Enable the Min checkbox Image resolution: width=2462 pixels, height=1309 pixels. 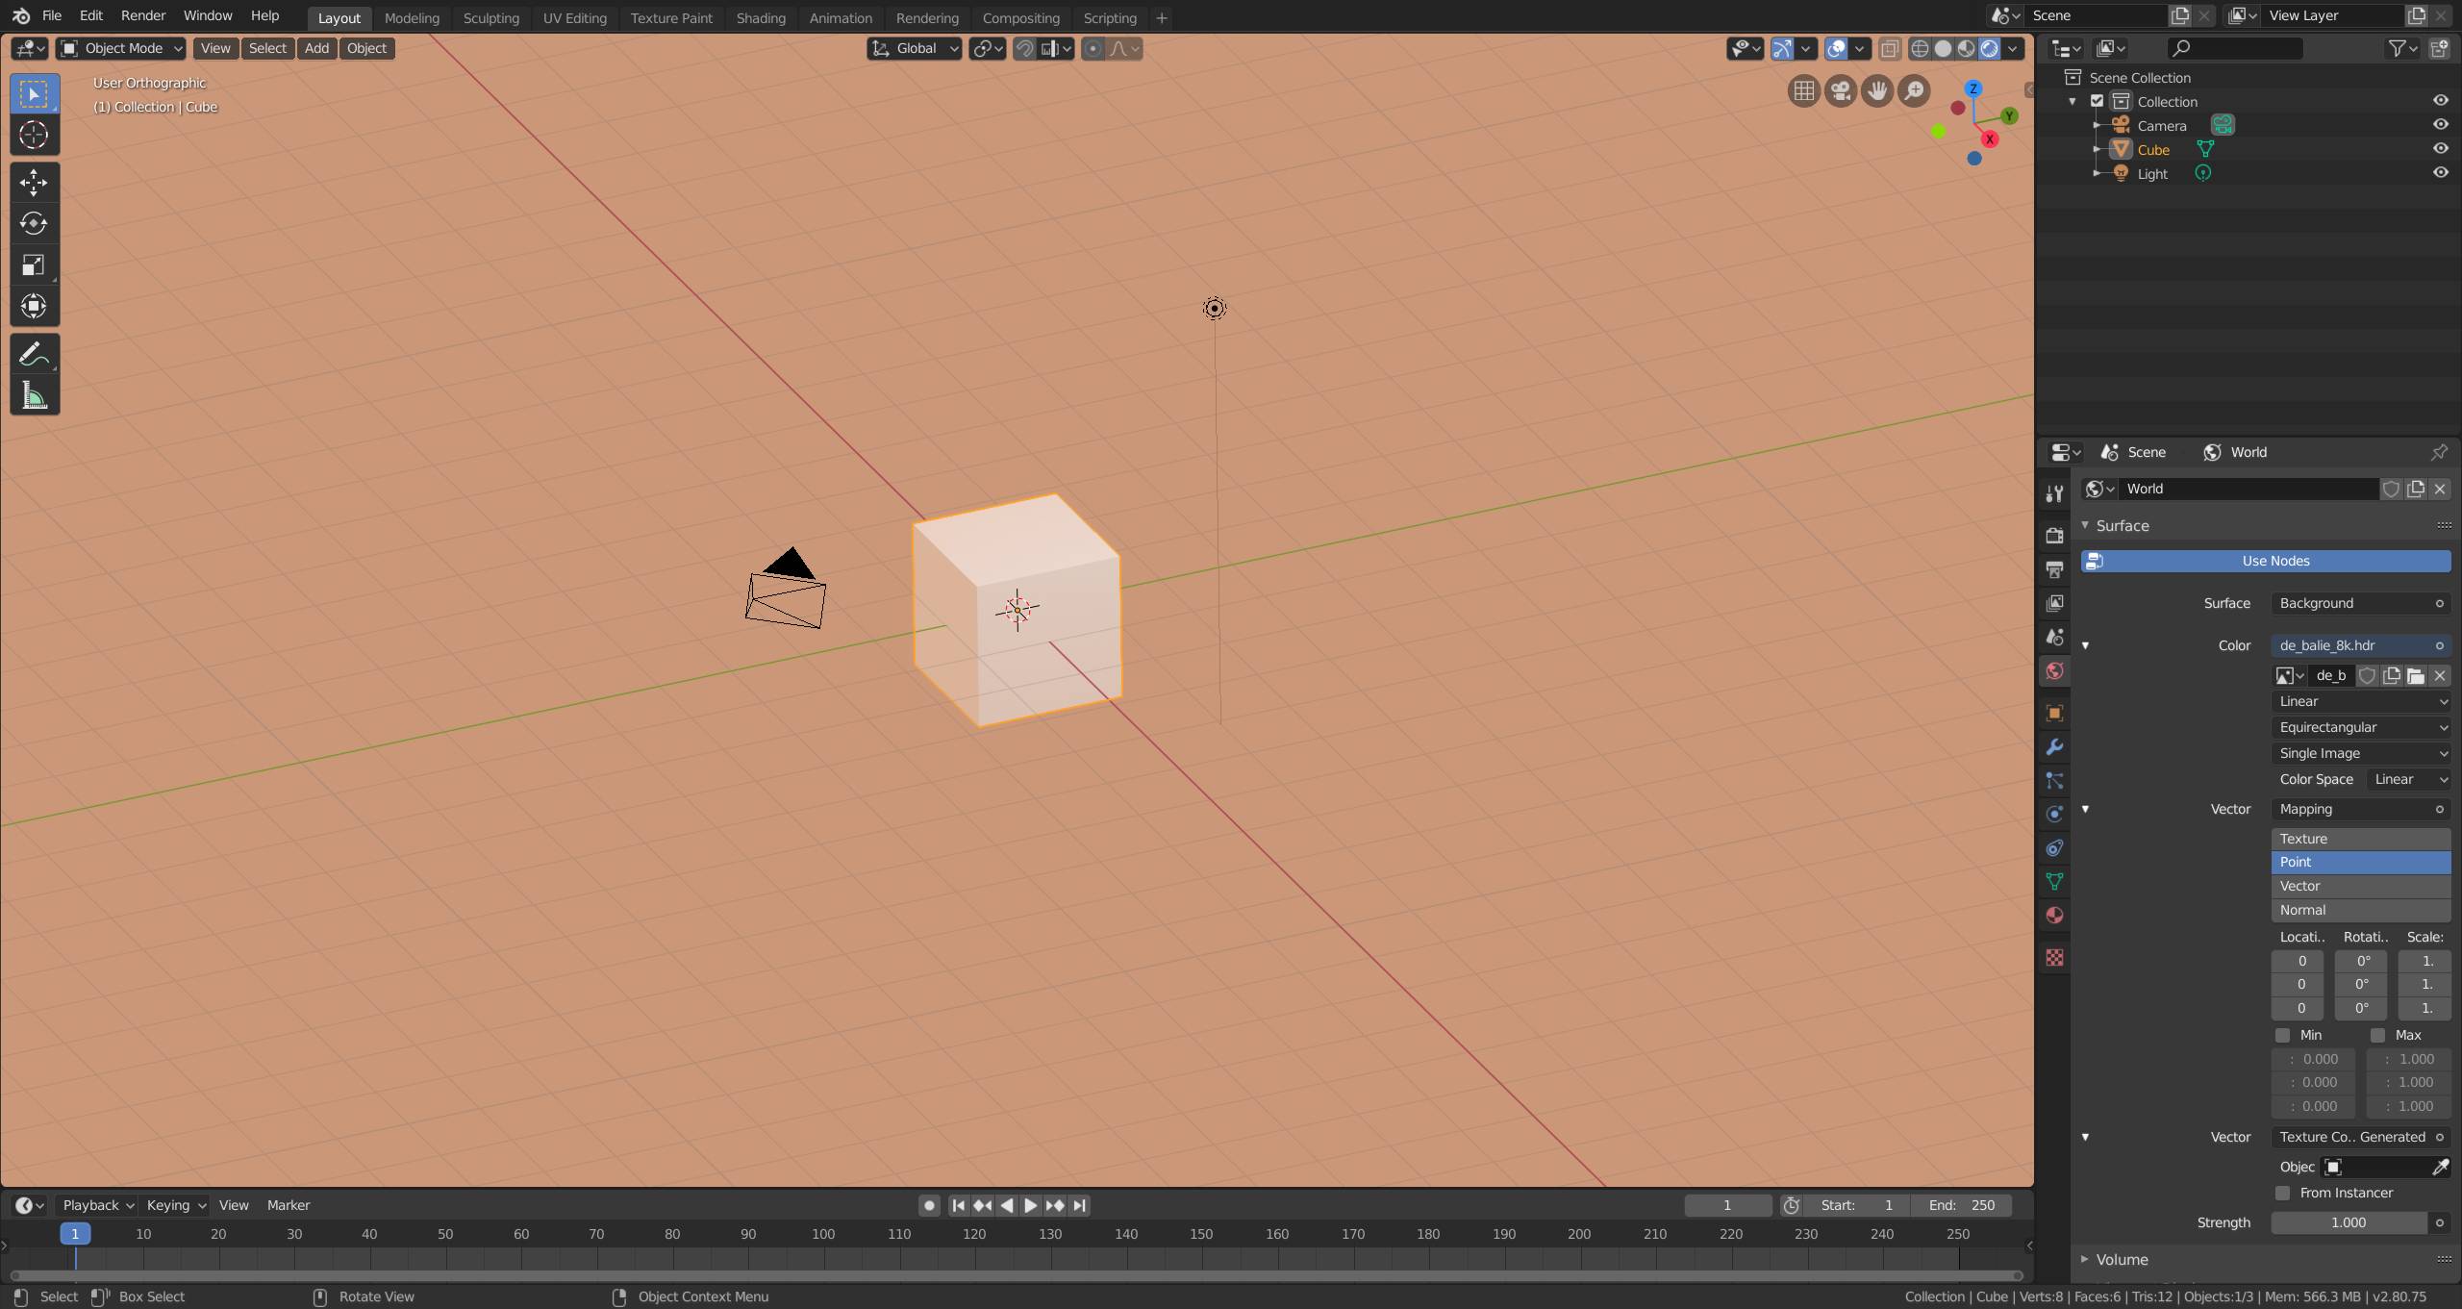pyautogui.click(x=2282, y=1035)
